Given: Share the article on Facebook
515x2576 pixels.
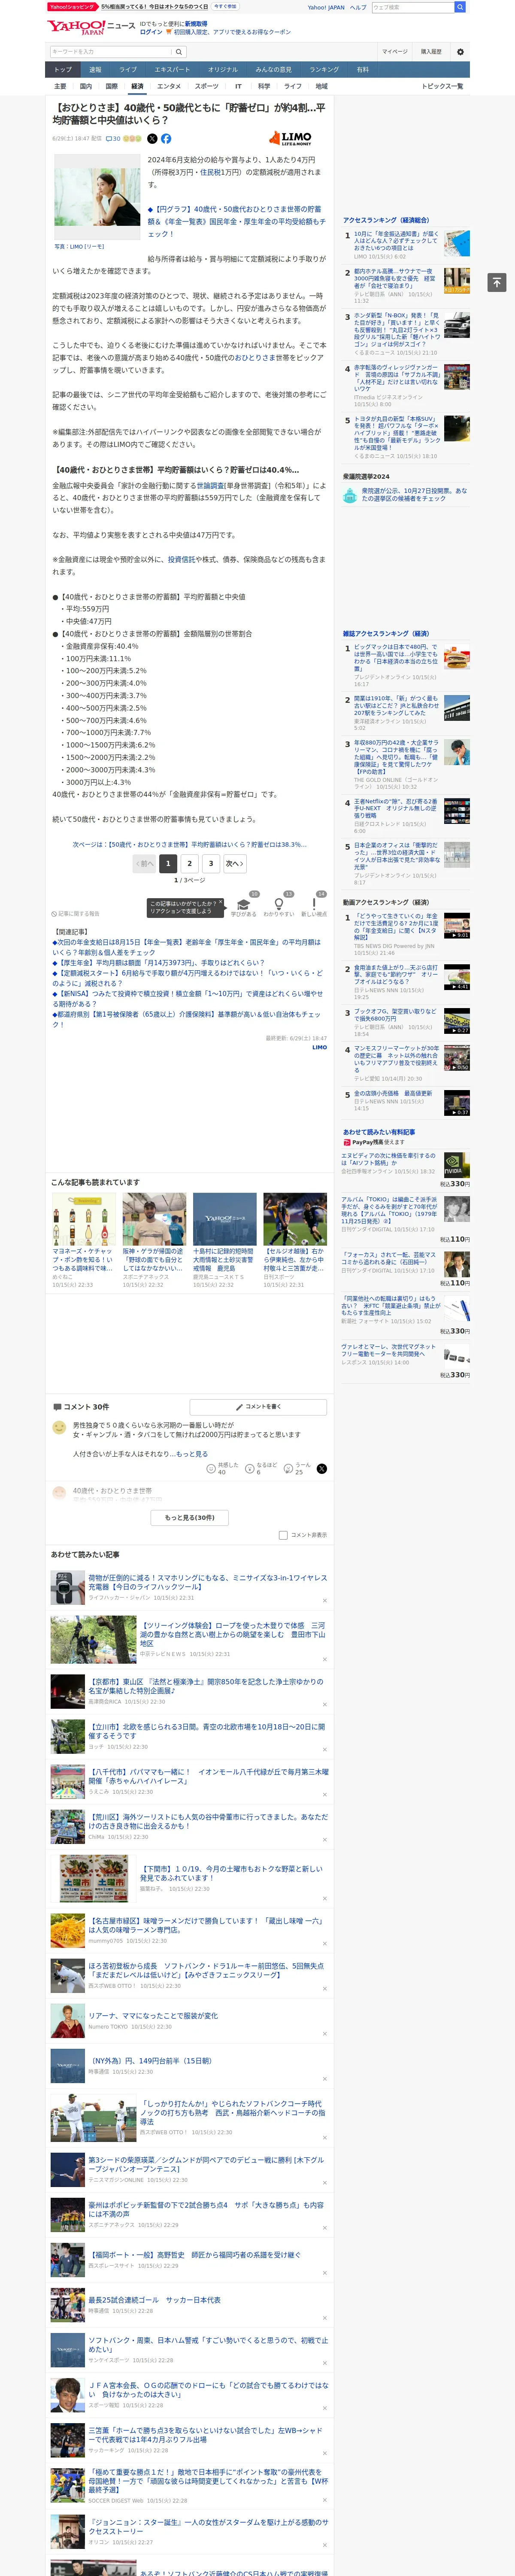Looking at the screenshot, I should point(166,139).
